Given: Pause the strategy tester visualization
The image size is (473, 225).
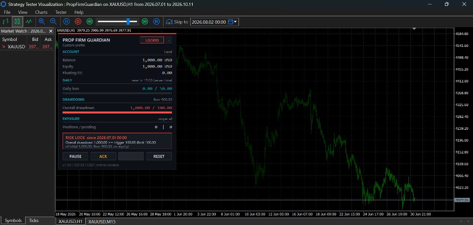Looking at the screenshot, I should (67, 22).
